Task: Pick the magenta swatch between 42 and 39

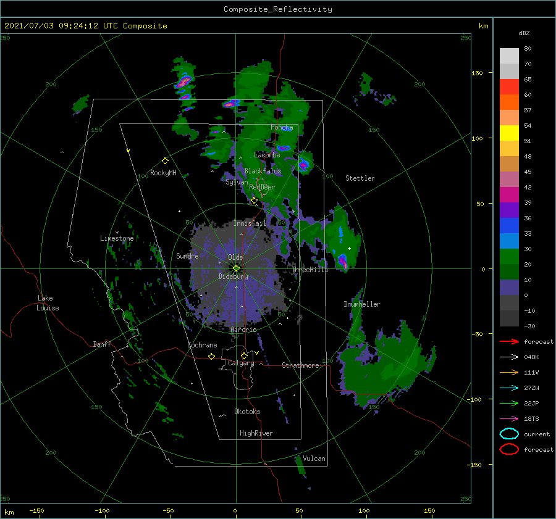Action: point(509,195)
